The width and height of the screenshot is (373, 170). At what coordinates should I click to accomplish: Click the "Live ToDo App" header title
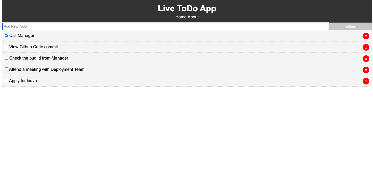point(187,8)
